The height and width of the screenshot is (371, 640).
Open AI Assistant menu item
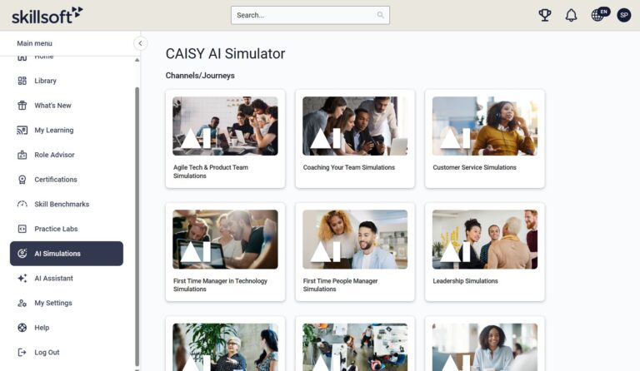(53, 278)
